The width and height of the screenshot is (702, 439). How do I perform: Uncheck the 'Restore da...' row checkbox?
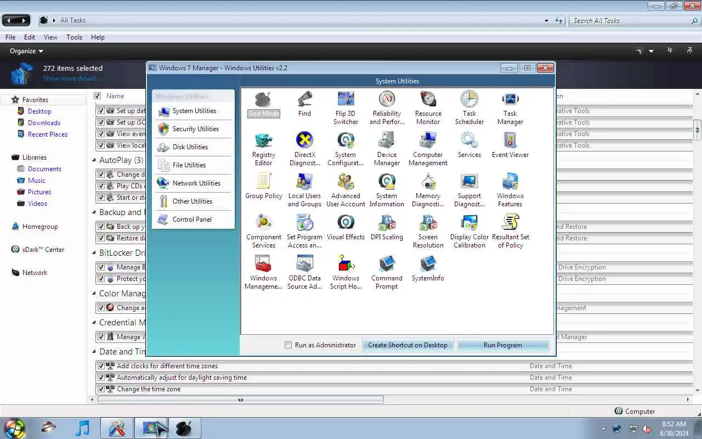click(101, 238)
